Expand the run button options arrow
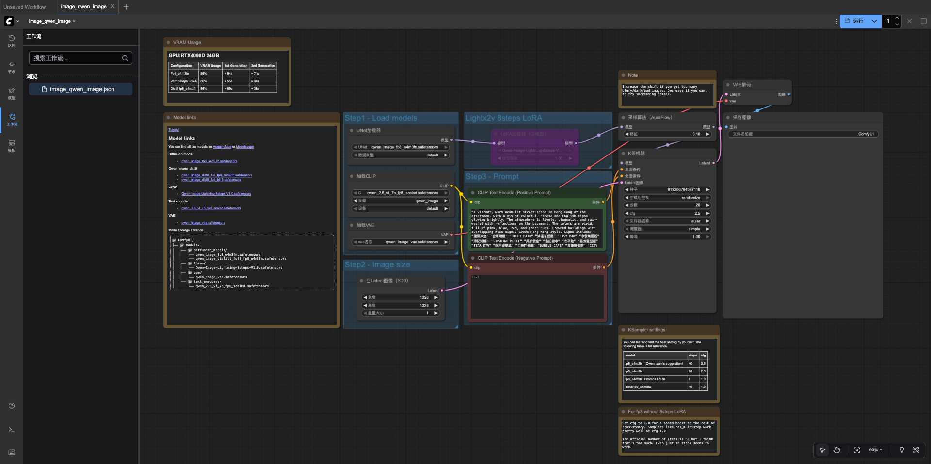Image resolution: width=931 pixels, height=464 pixels. 874,21
